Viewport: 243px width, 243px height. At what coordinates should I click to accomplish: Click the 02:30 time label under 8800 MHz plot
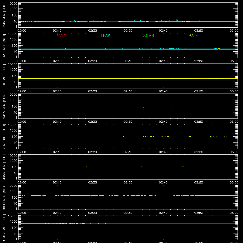click(x=128, y=213)
